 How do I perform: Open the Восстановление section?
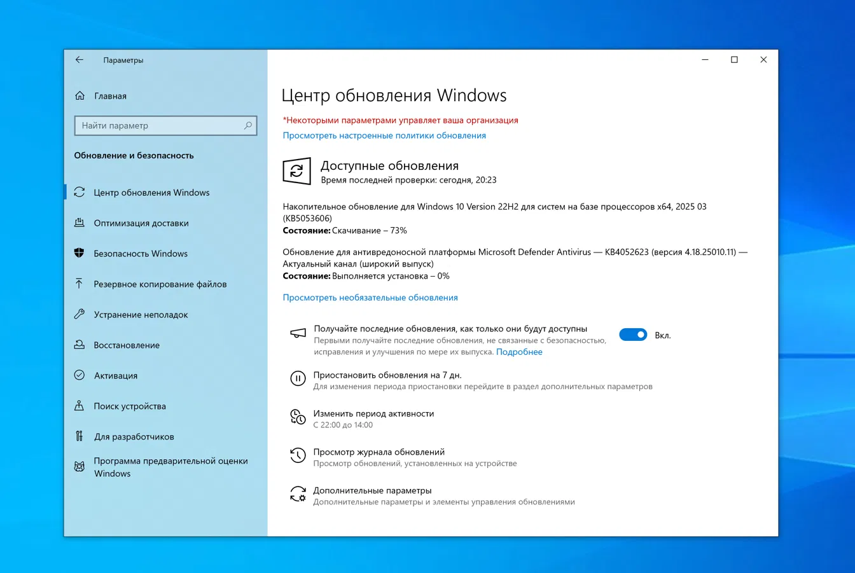[x=127, y=345]
